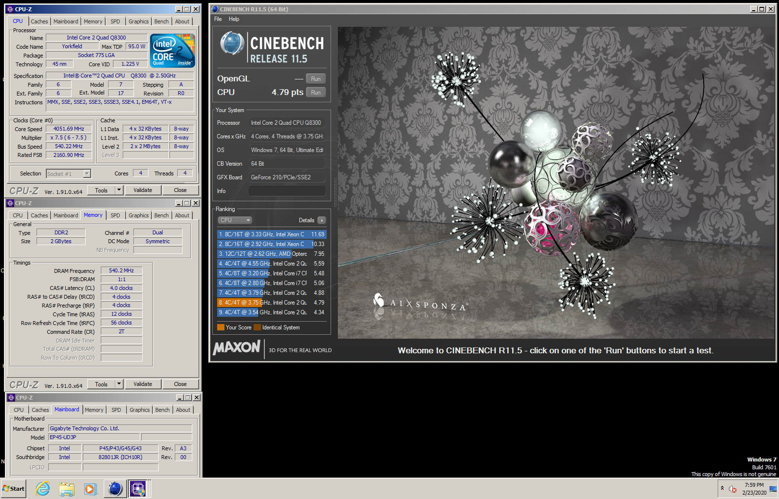The height and width of the screenshot is (499, 779).
Task: Click the brown Identical System legend swatch
Action: point(258,327)
